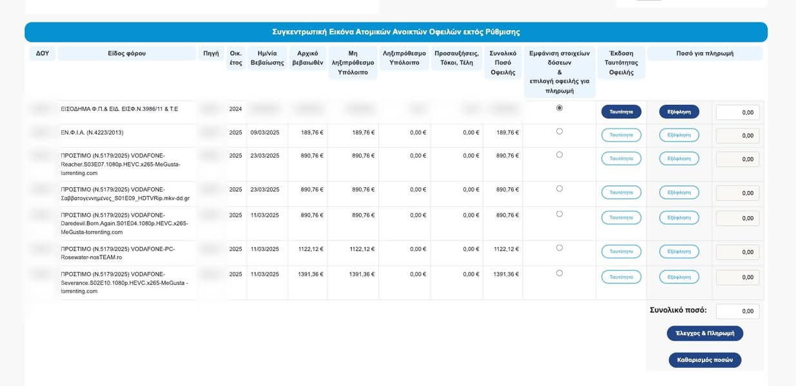The height and width of the screenshot is (386, 796).
Task: Click Εξόφληση button in the ΕΝ.Φ.Ι.Α. row
Action: 679,135
